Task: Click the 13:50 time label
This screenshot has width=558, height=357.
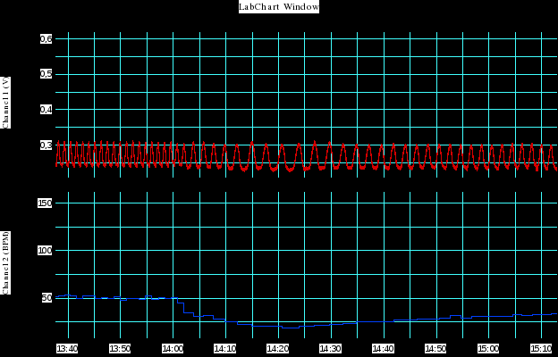Action: pyautogui.click(x=120, y=348)
